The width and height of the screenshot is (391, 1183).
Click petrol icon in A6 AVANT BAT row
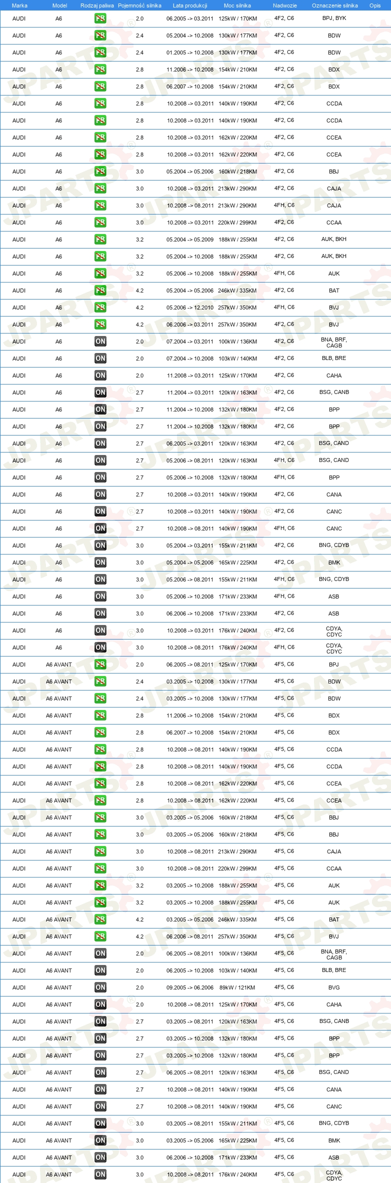click(100, 919)
